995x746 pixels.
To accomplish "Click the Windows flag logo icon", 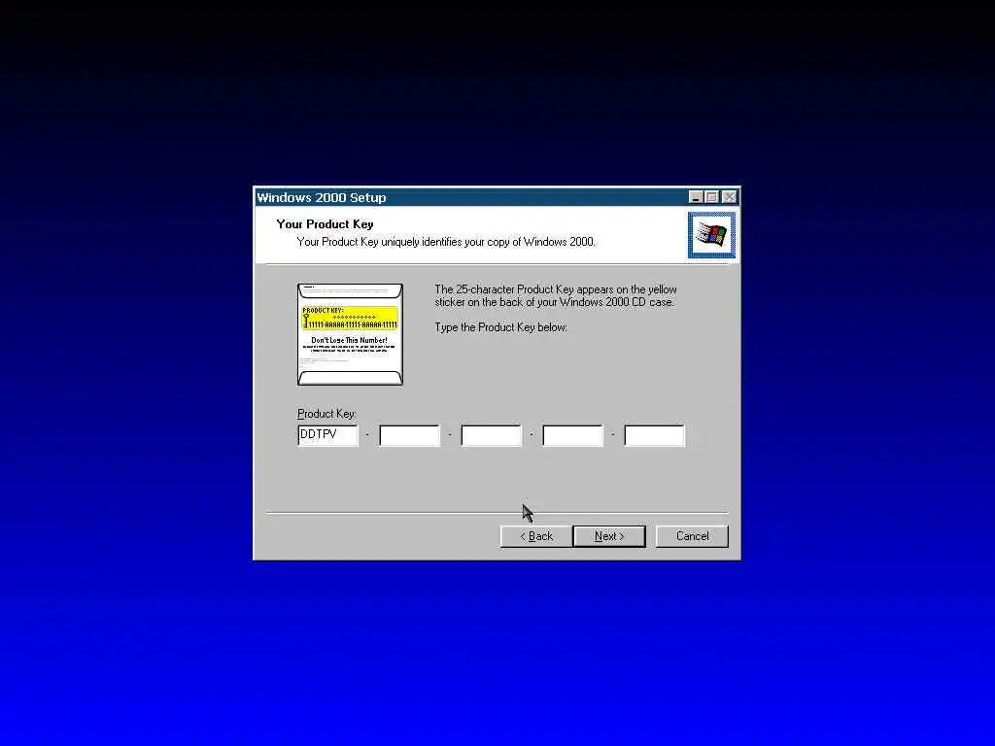I will pyautogui.click(x=711, y=235).
